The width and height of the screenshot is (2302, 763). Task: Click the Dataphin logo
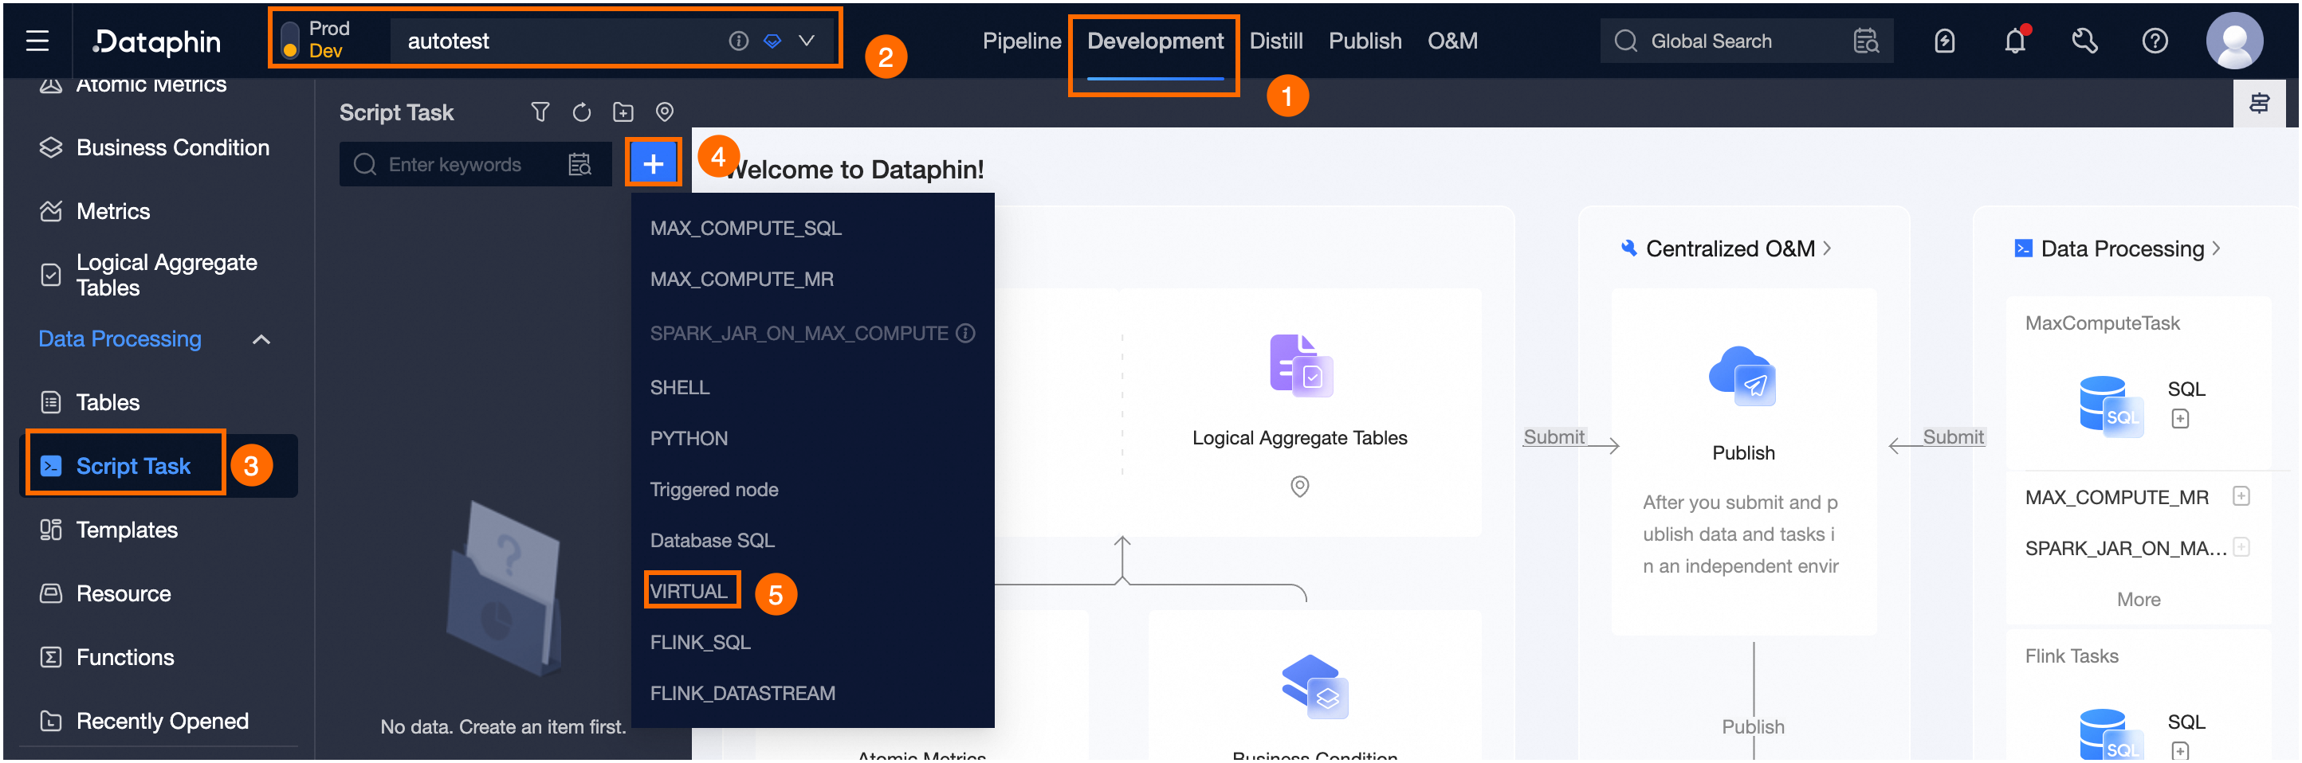pos(157,41)
